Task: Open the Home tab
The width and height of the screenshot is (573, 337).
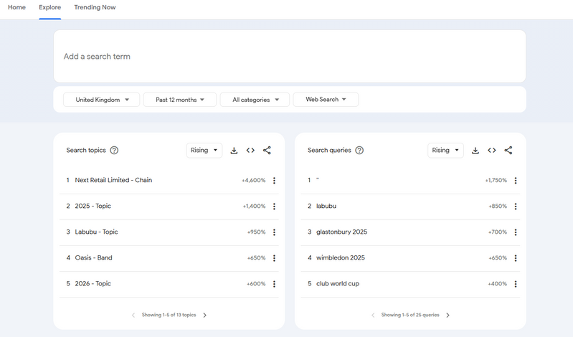Action: point(16,7)
